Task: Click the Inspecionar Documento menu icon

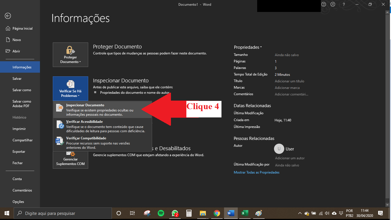Action: (60, 108)
